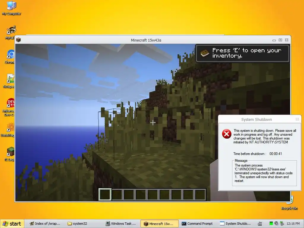
Task: Click the shutdown countdown value 00:00:41
Action: (275, 154)
